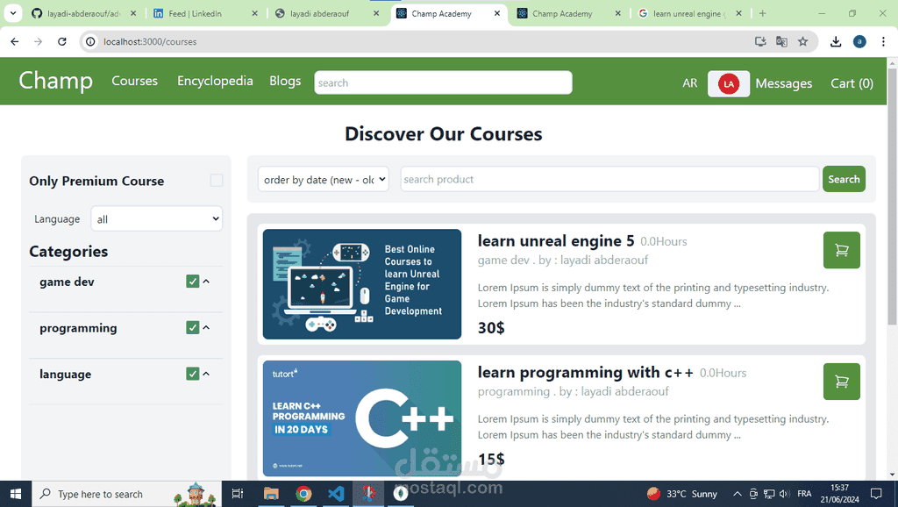Screen dimensions: 898x507
Task: Add learn unreal engine 5 to cart
Action: point(841,250)
